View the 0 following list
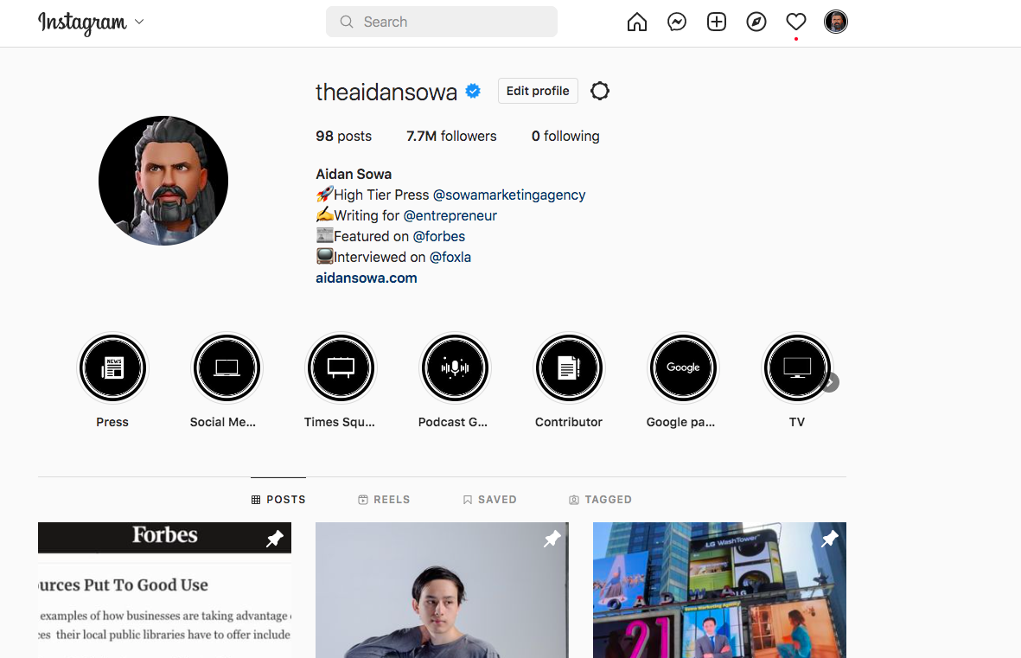 (565, 136)
